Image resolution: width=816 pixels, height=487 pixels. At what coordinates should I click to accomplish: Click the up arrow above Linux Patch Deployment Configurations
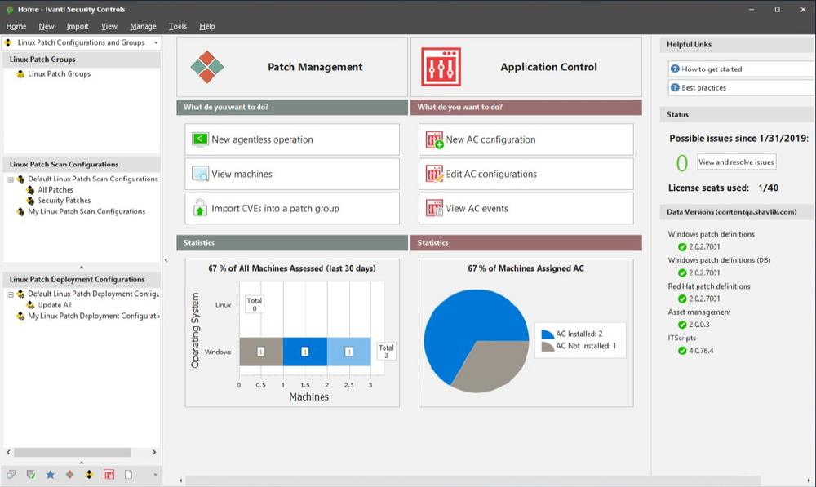(x=81, y=267)
